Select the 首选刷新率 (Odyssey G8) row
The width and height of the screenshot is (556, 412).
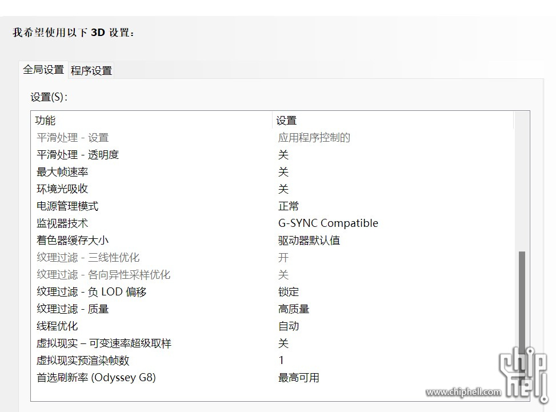tap(272, 377)
